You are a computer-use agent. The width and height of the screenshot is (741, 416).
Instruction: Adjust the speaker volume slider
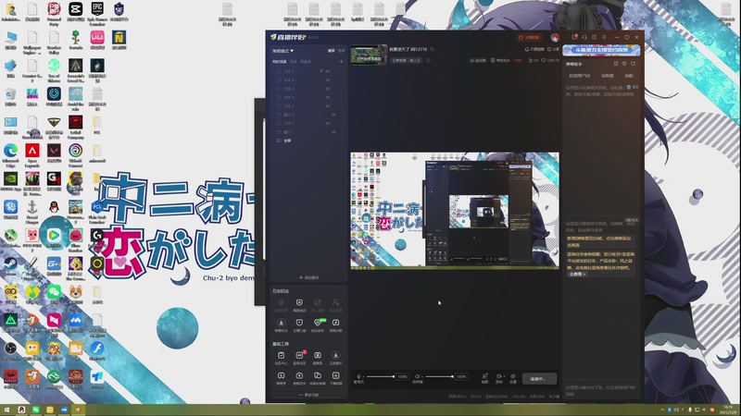click(439, 376)
